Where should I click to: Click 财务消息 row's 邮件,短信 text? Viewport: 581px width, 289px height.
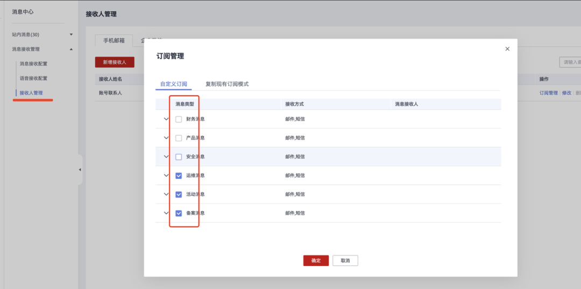(x=295, y=119)
